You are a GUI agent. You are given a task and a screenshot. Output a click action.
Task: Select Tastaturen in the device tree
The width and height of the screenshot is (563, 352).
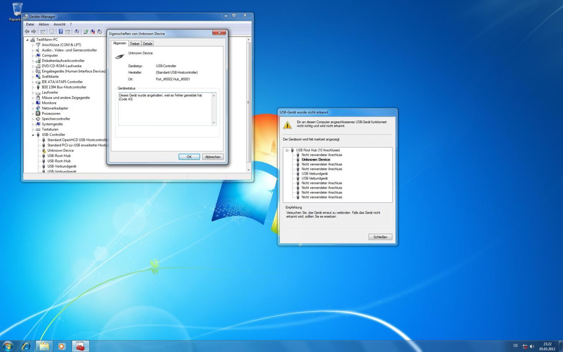click(50, 129)
